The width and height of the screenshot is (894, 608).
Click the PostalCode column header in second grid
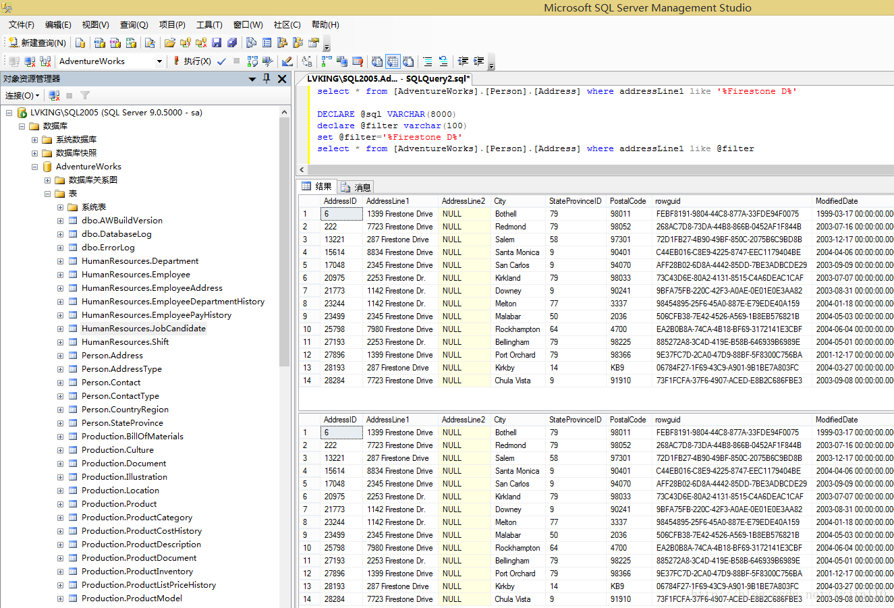click(628, 420)
